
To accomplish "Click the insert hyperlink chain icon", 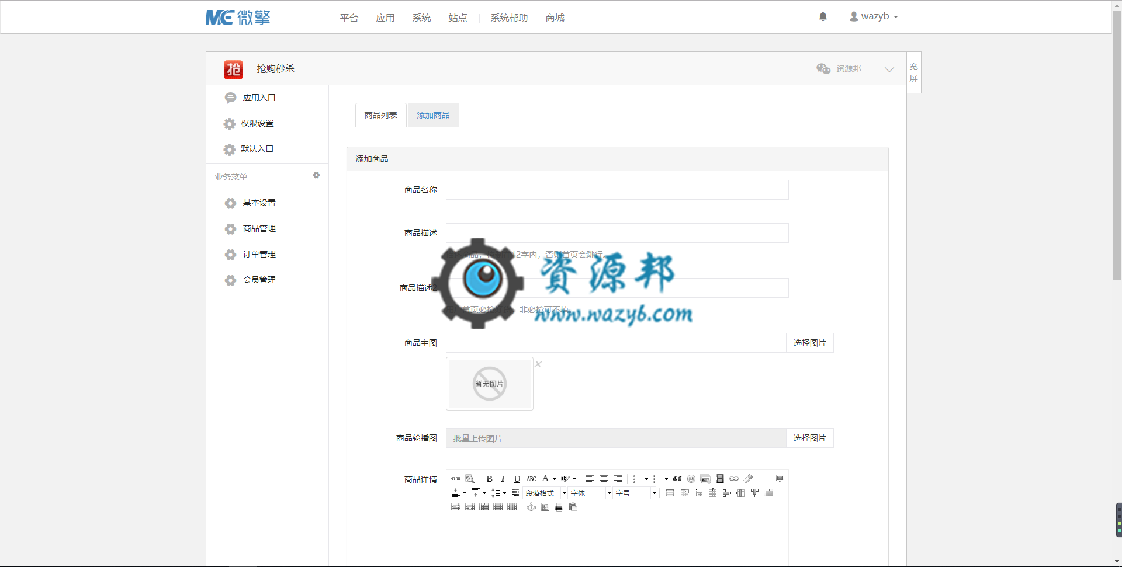I will pyautogui.click(x=734, y=479).
